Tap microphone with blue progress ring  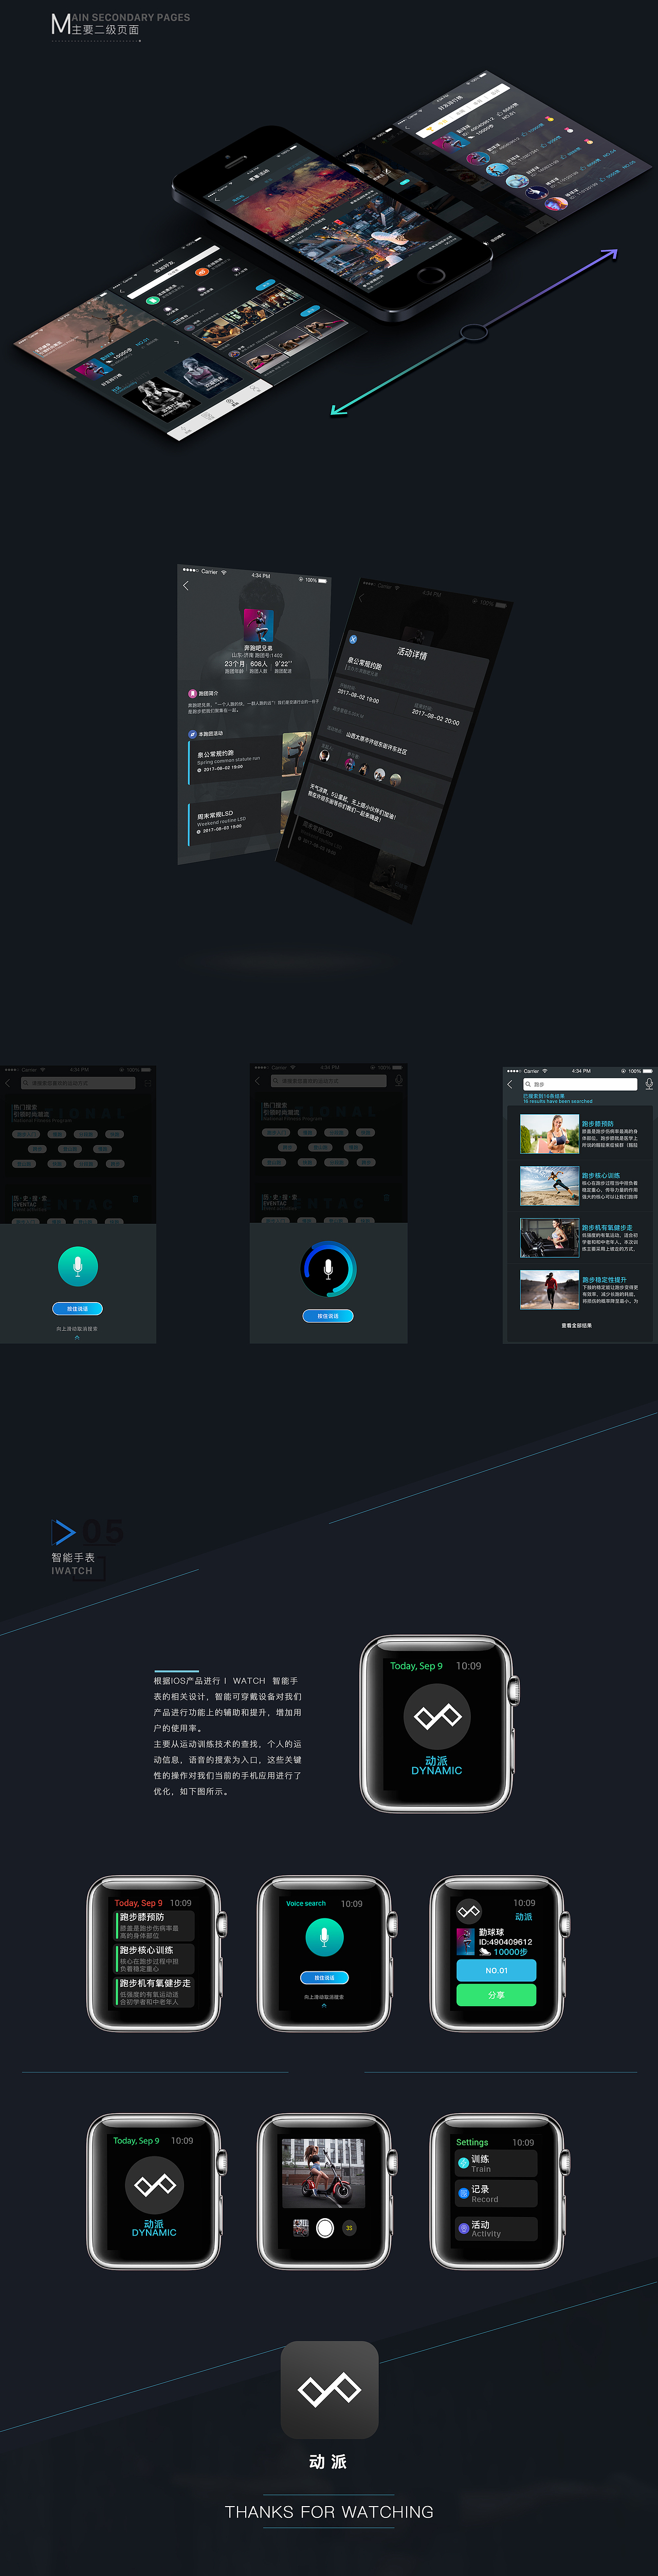(x=328, y=1269)
